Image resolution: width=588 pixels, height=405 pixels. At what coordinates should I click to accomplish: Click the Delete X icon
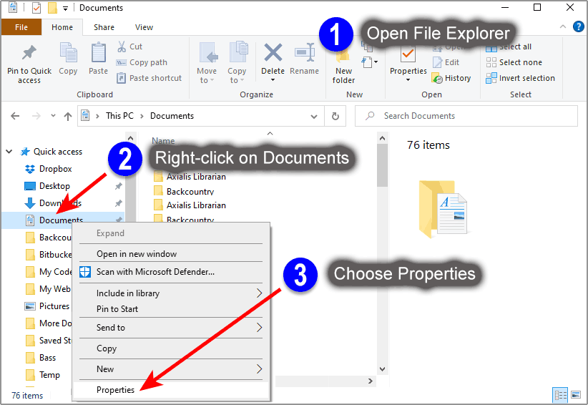273,52
